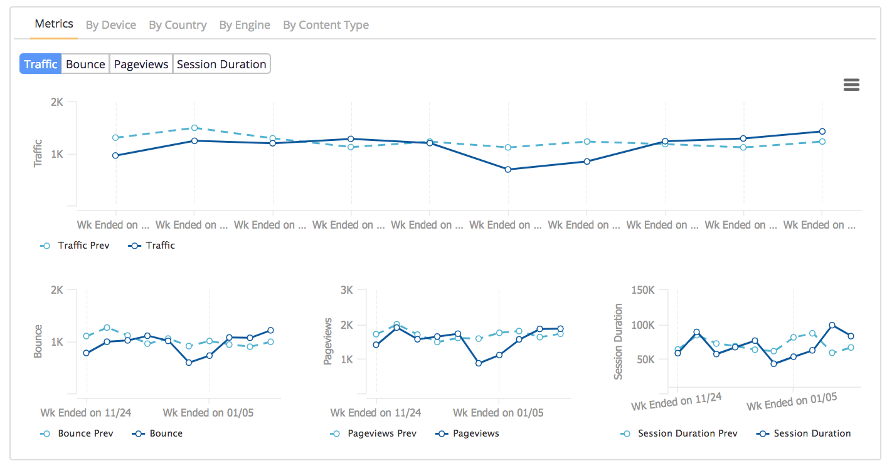Go to the By Content Type tab
Viewport: 887px width, 466px height.
click(326, 25)
